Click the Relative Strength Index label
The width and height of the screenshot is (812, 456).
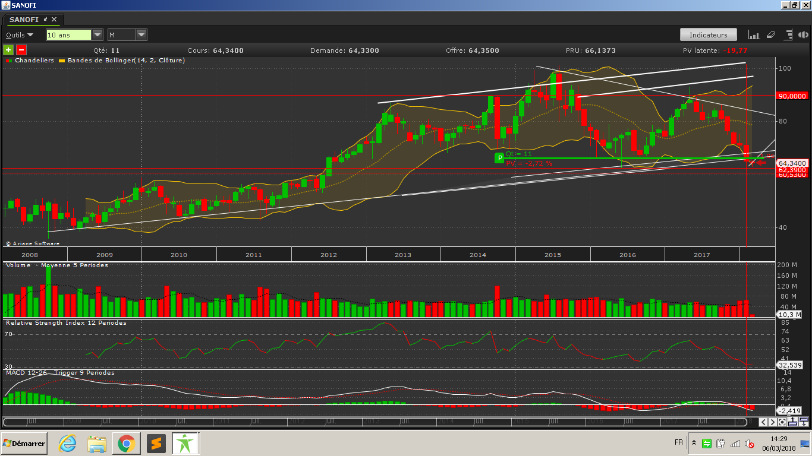(x=66, y=322)
